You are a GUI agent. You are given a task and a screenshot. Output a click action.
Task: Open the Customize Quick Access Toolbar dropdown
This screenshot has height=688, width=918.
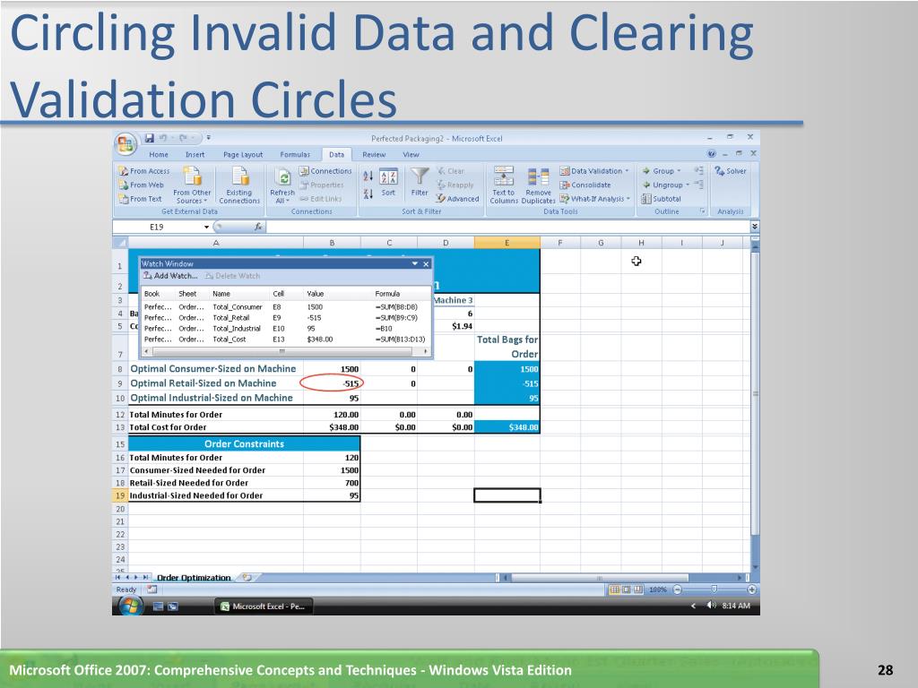pyautogui.click(x=208, y=138)
